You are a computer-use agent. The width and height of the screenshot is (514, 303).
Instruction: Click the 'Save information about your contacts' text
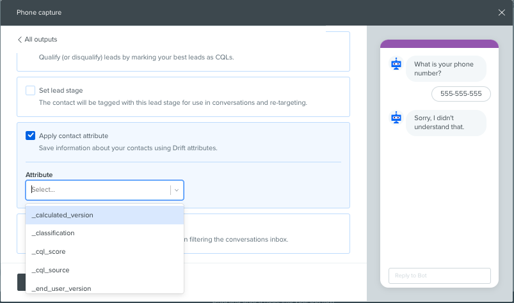tap(128, 148)
